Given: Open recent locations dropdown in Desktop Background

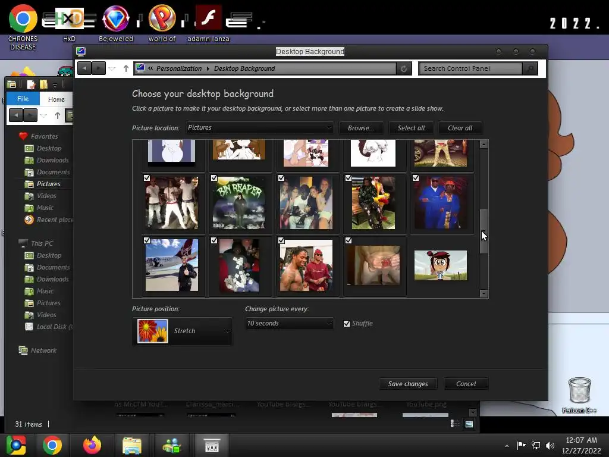Looking at the screenshot, I should (x=112, y=69).
